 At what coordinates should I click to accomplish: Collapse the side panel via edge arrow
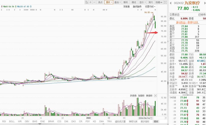click(x=168, y=83)
